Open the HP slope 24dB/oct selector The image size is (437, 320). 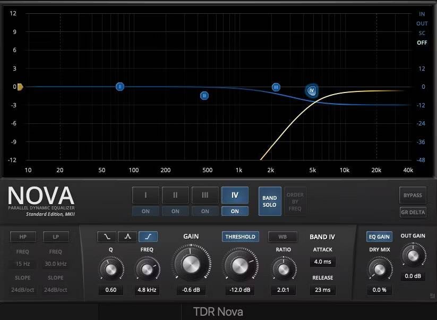point(24,290)
